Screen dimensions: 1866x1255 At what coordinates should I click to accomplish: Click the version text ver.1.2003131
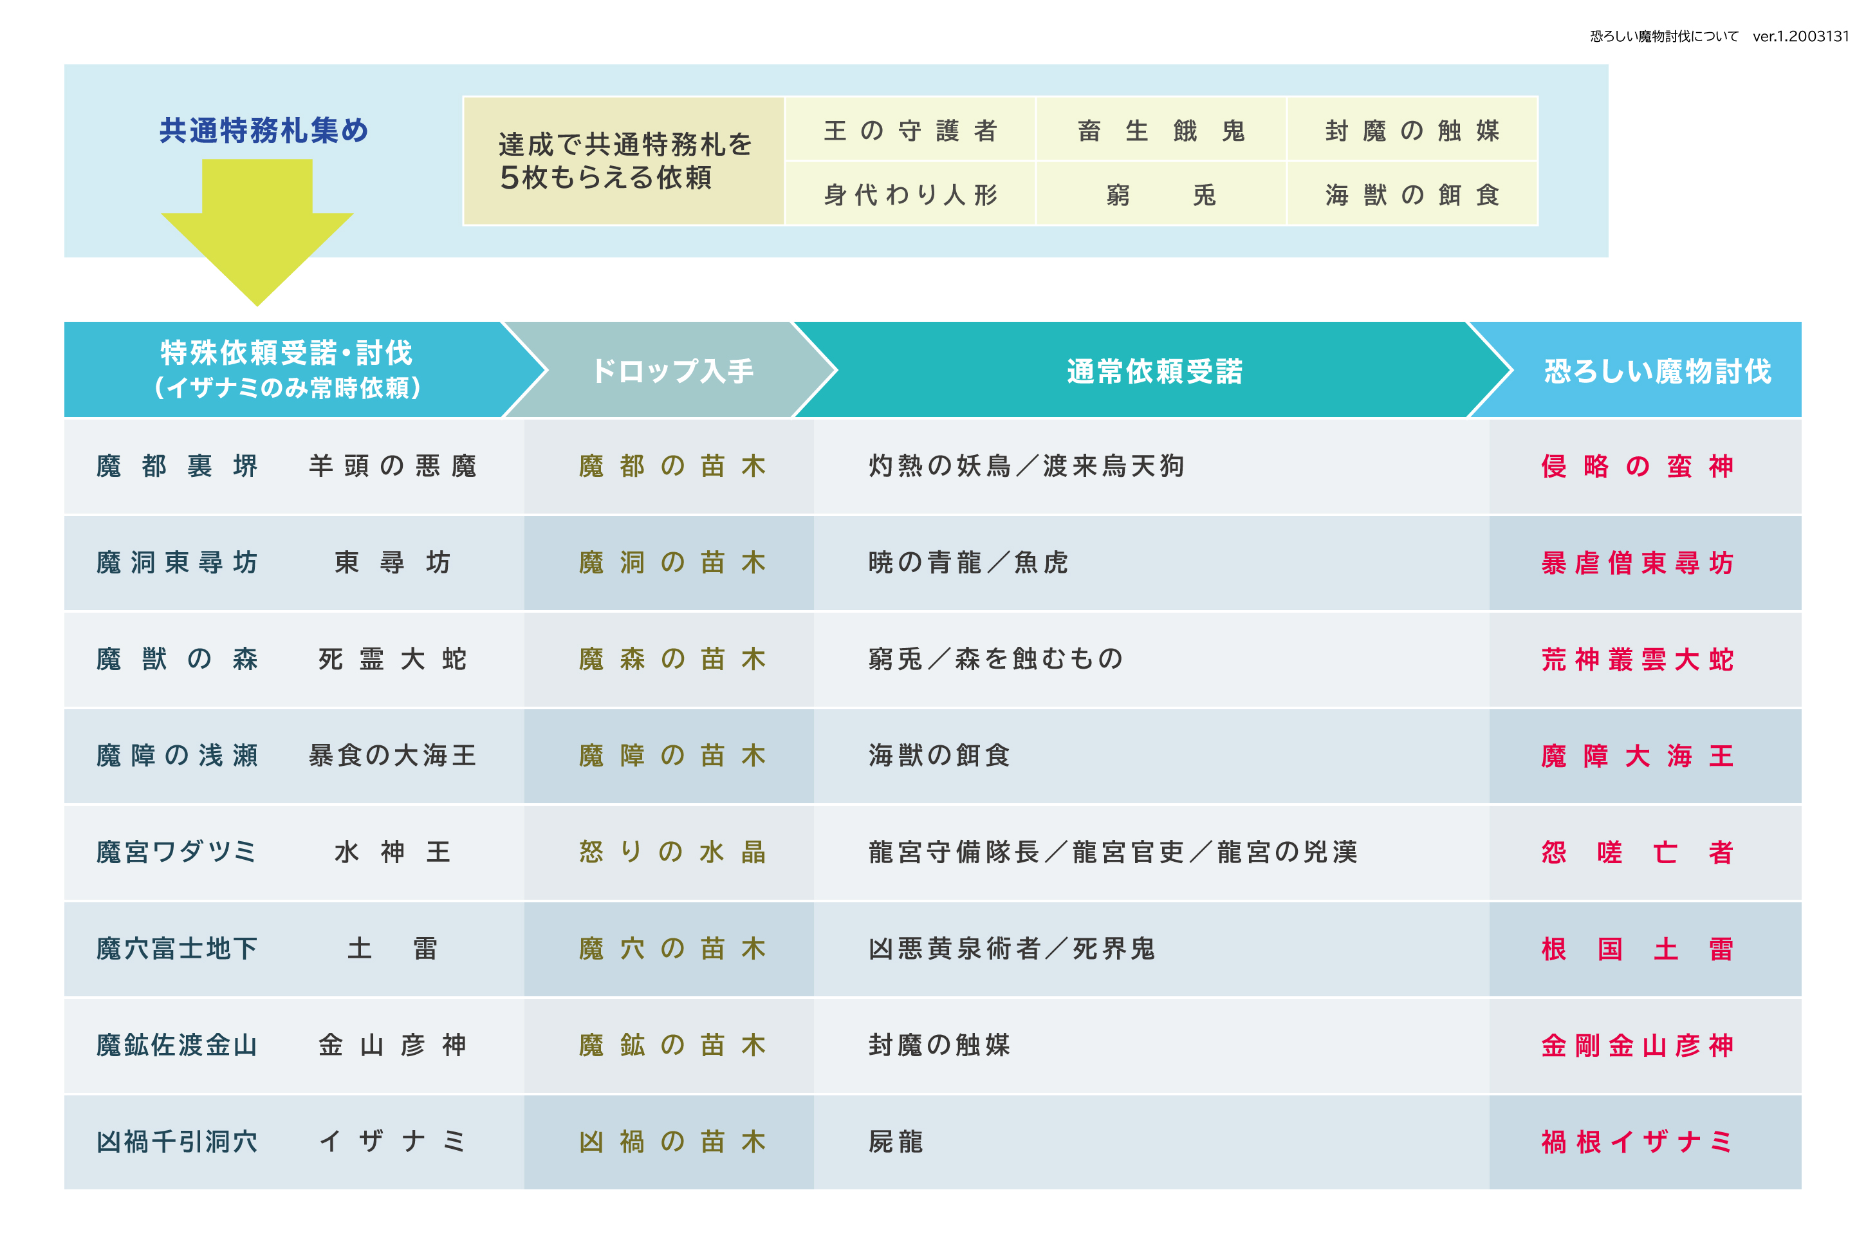(x=1800, y=36)
